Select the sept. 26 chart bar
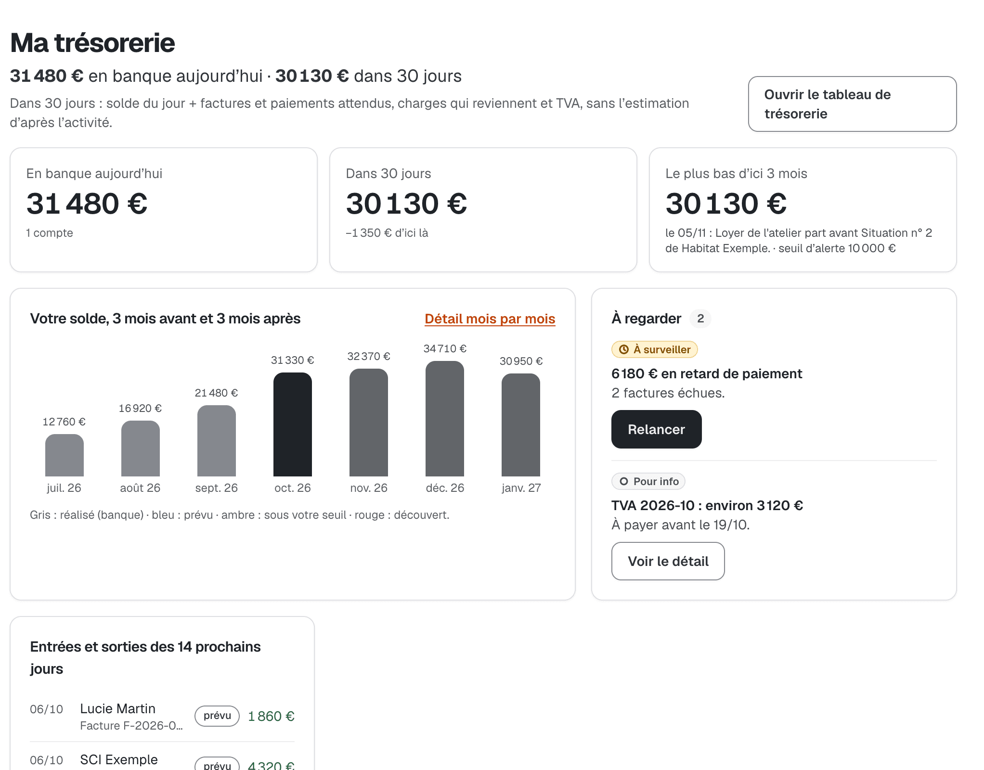The height and width of the screenshot is (770, 984). [216, 441]
